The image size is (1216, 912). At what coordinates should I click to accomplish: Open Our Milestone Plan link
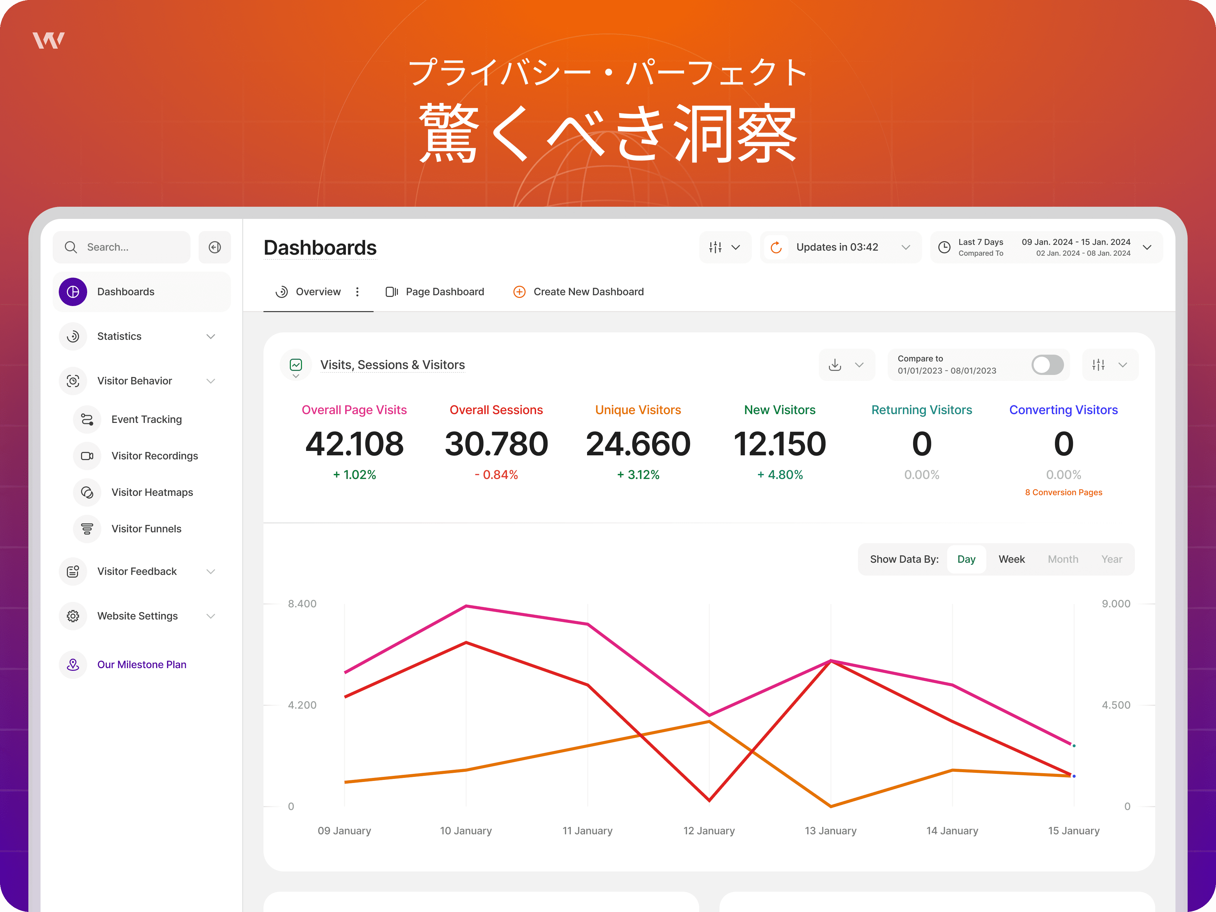point(142,665)
